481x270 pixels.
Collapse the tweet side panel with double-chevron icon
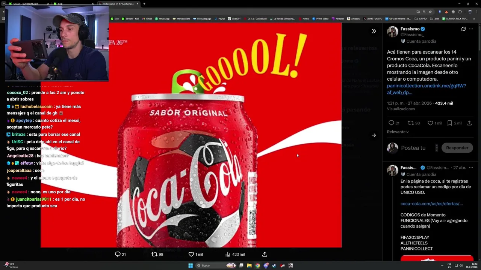point(374,31)
